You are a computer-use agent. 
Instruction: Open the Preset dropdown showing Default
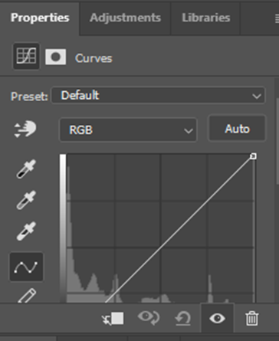coord(159,96)
